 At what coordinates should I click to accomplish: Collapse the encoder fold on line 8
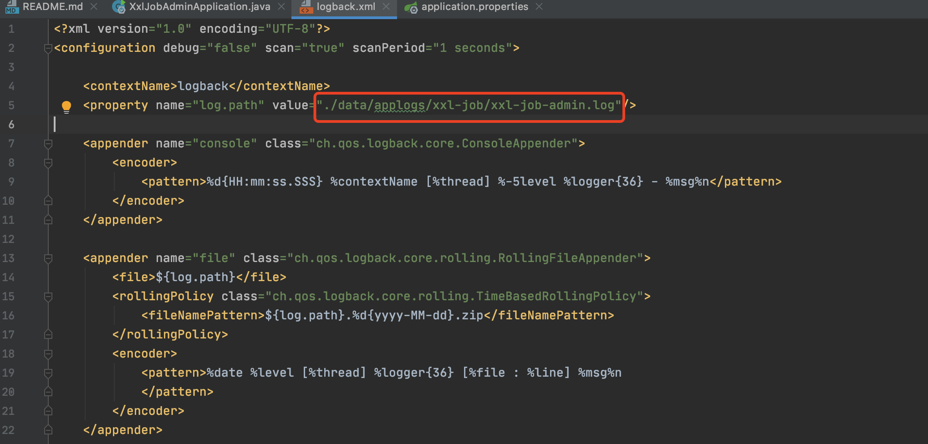point(48,163)
